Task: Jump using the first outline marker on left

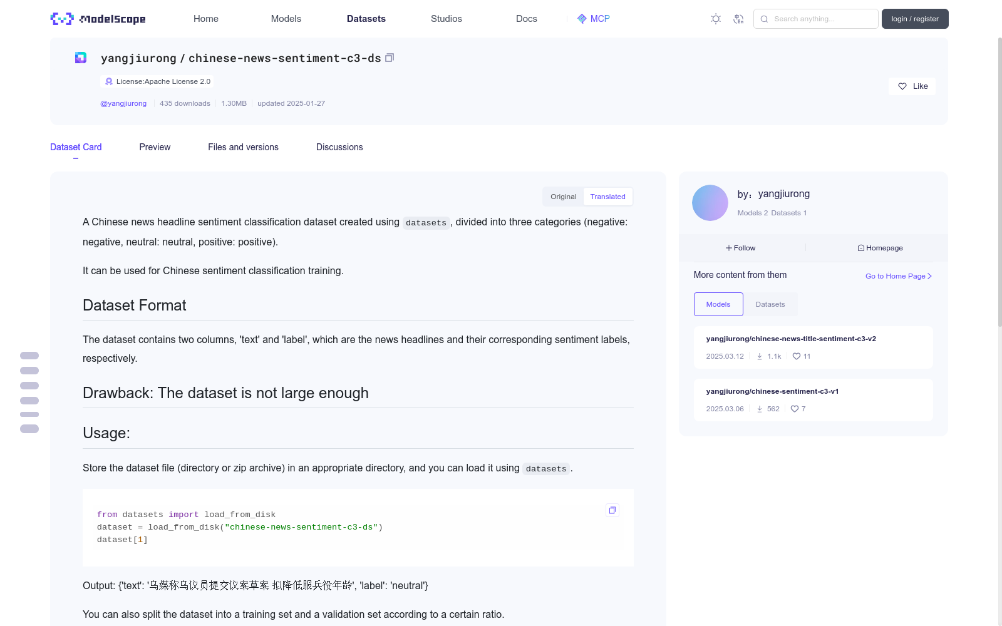Action: pyautogui.click(x=29, y=356)
